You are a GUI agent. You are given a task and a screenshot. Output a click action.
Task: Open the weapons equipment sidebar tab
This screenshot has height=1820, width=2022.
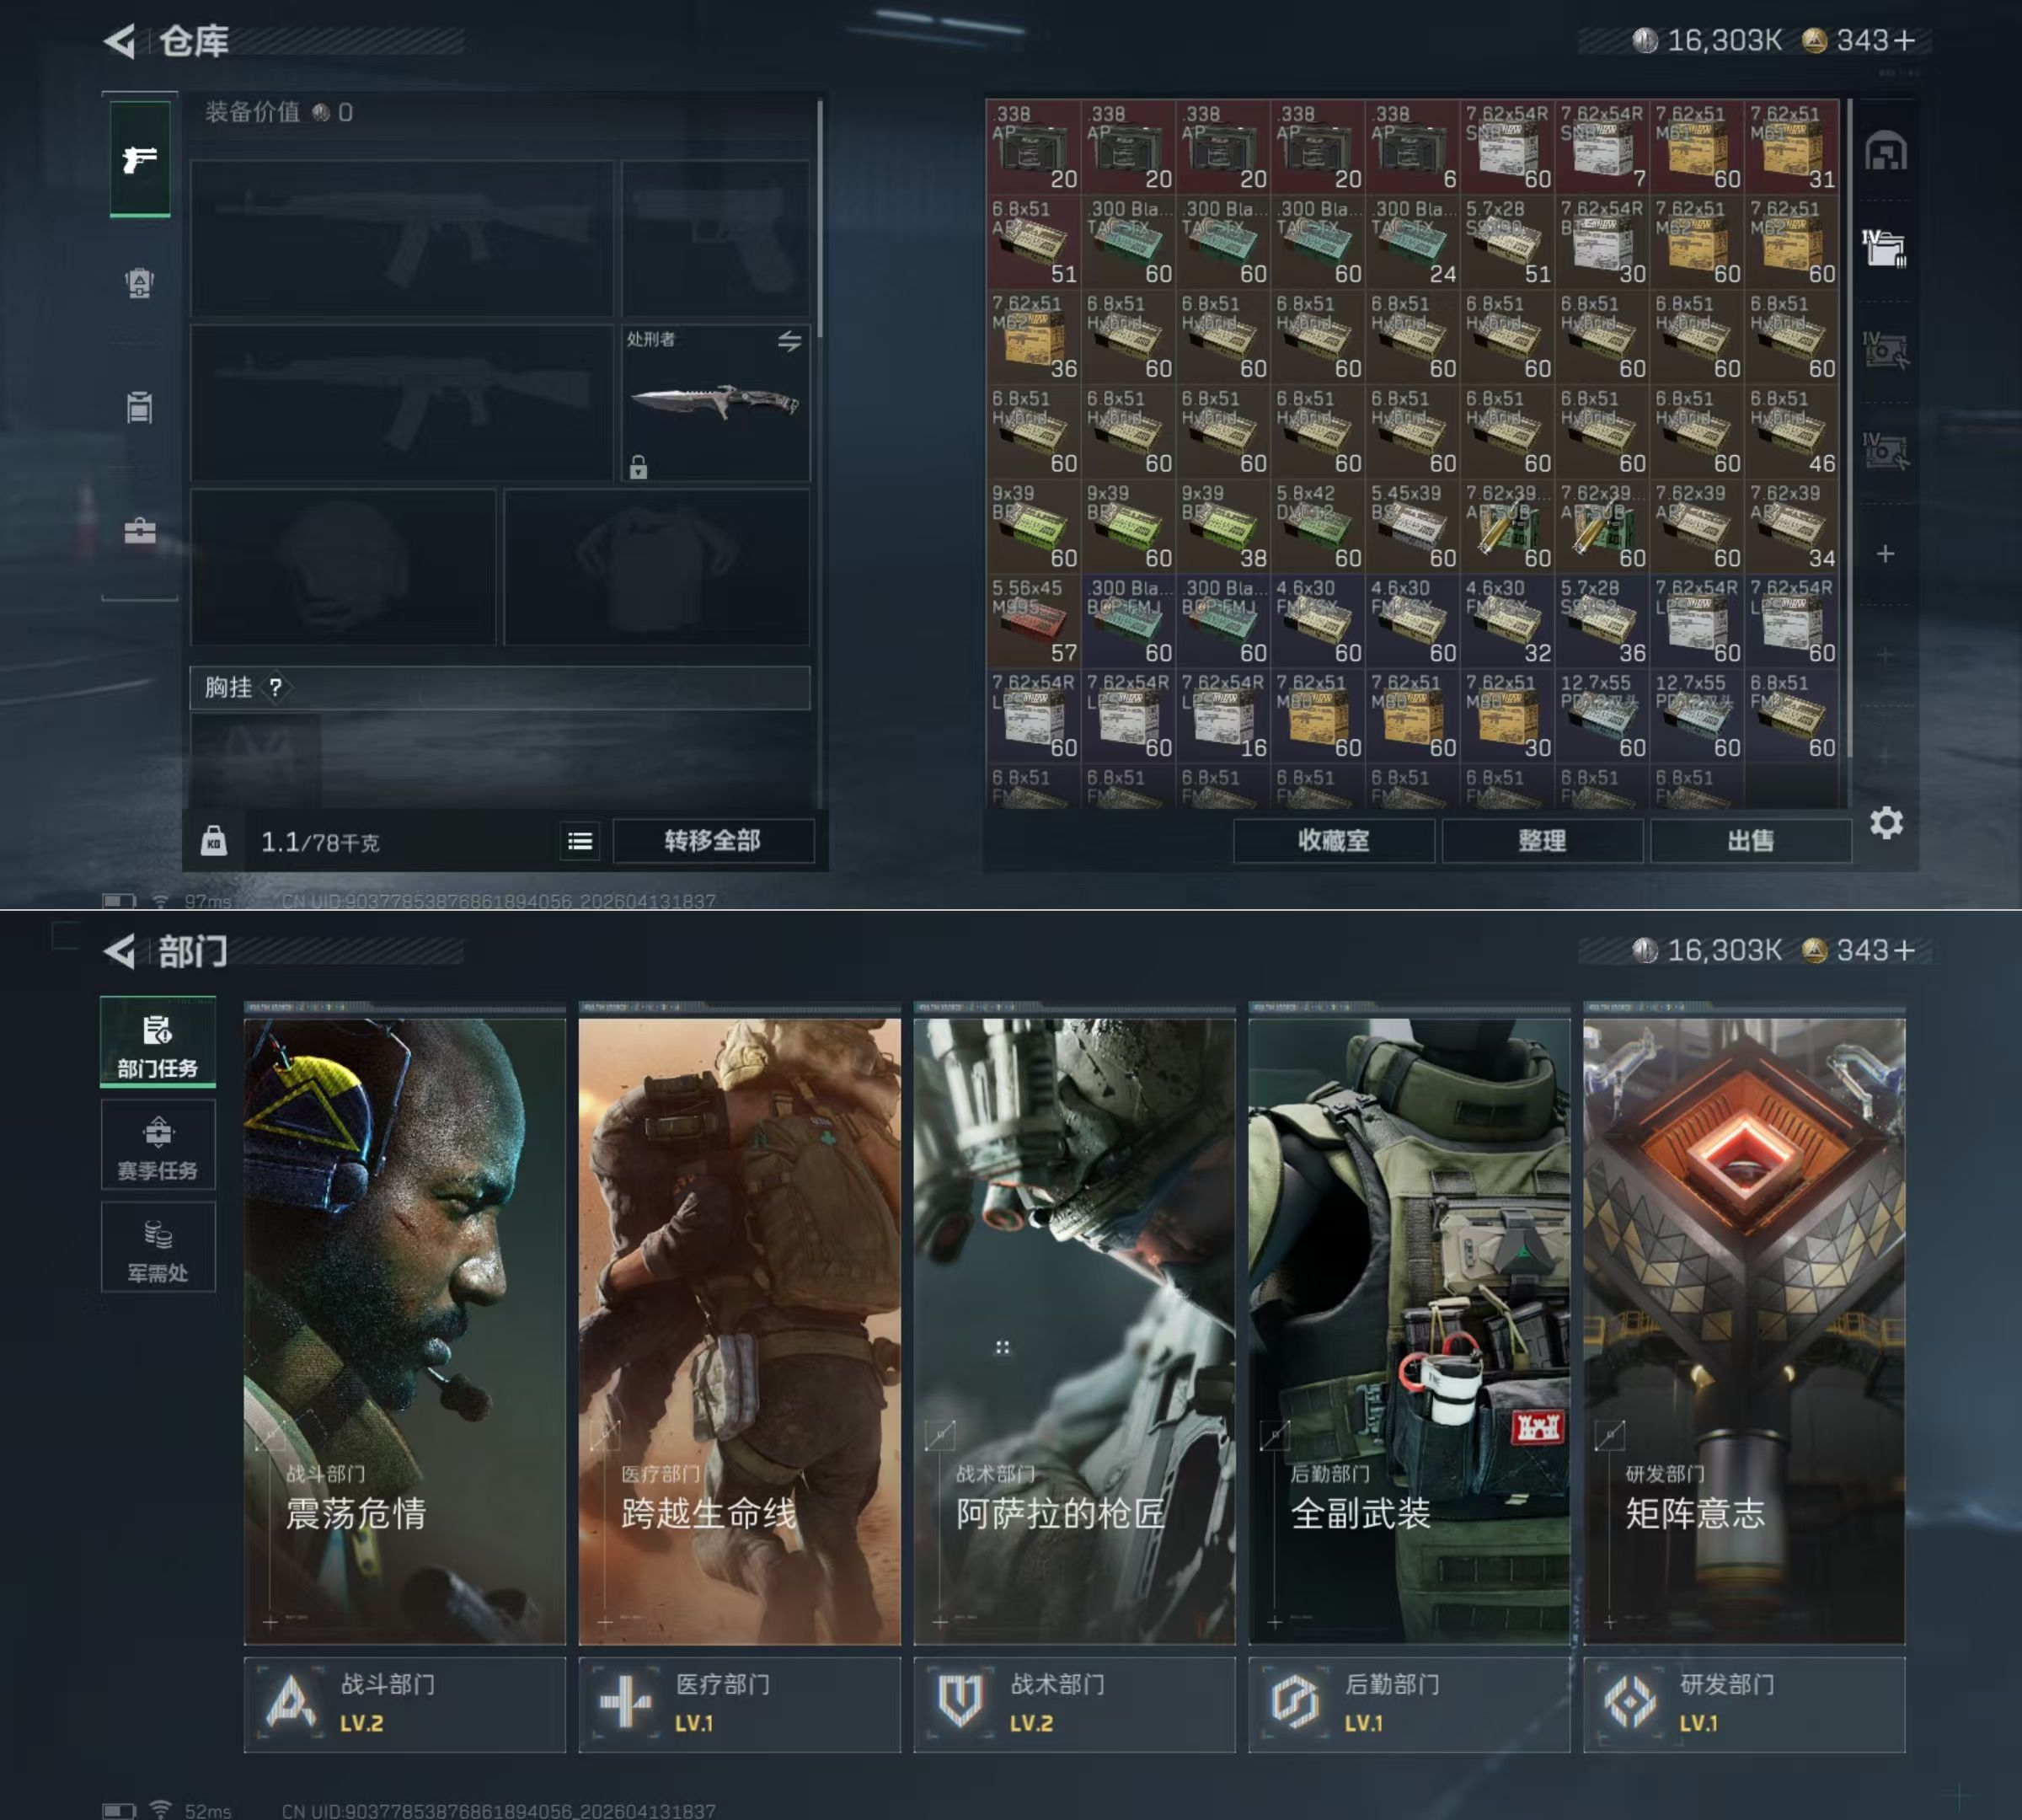[x=140, y=158]
